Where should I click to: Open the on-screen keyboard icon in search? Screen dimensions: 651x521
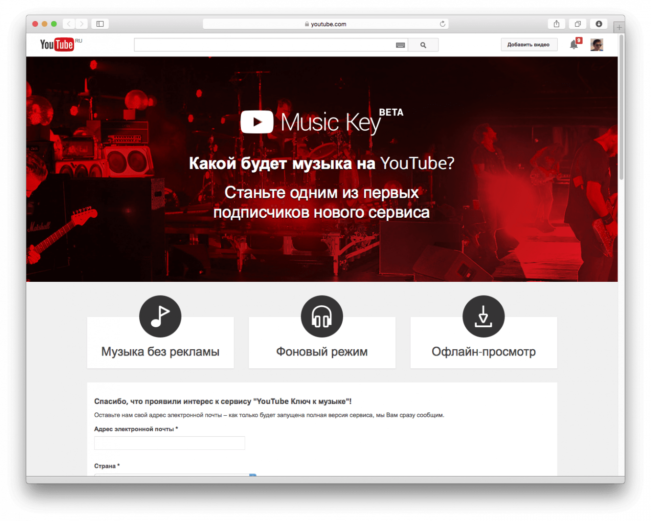click(400, 45)
